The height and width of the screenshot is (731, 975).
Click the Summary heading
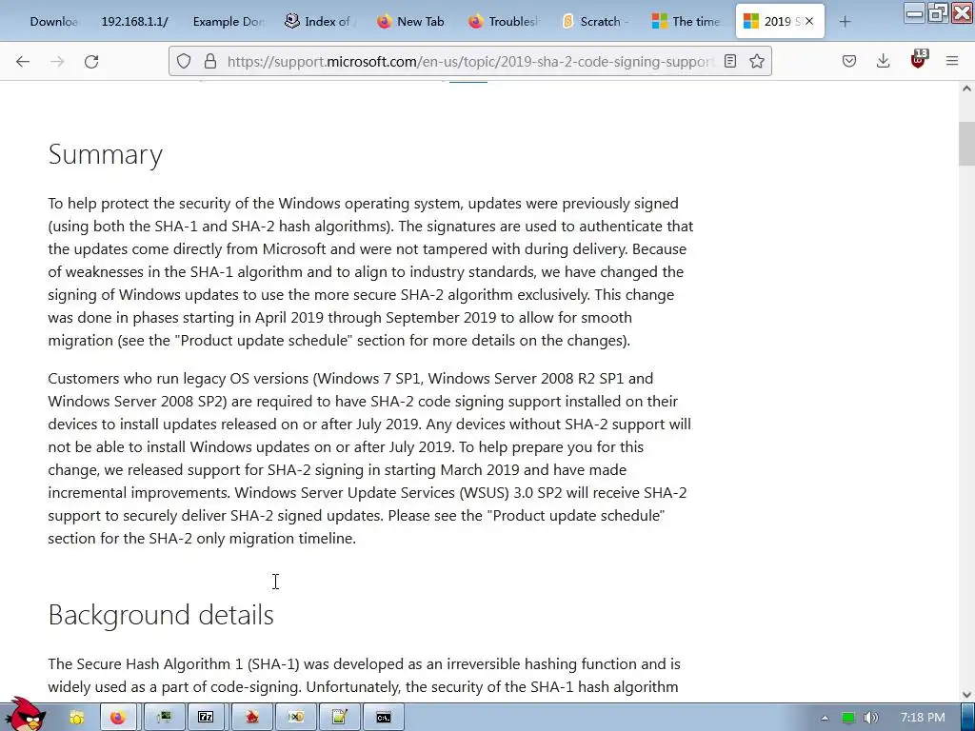click(106, 155)
